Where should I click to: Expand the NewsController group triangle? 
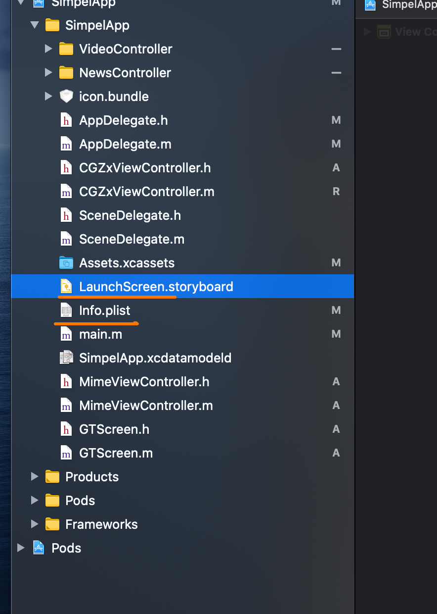(48, 73)
